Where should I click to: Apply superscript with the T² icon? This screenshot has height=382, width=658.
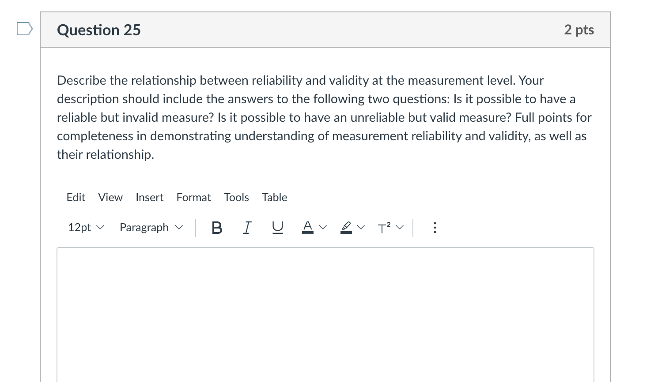(384, 228)
